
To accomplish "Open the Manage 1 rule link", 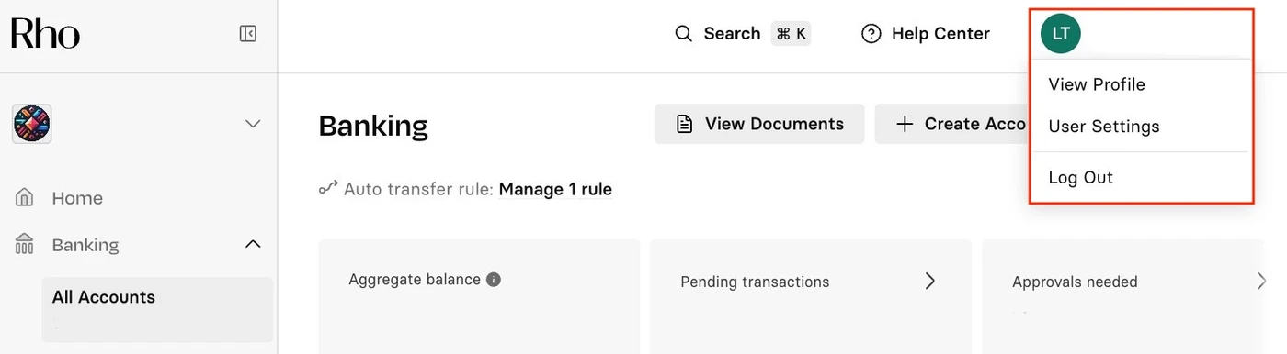I will pyautogui.click(x=555, y=190).
